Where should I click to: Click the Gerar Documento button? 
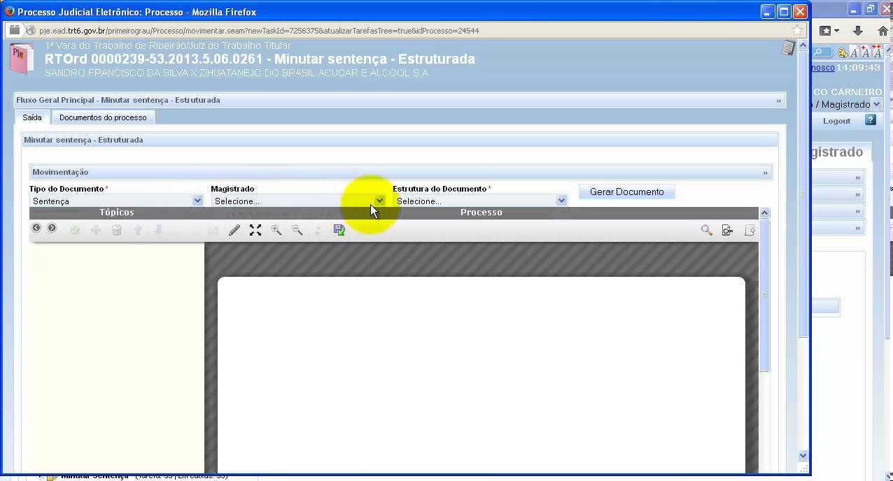point(627,192)
